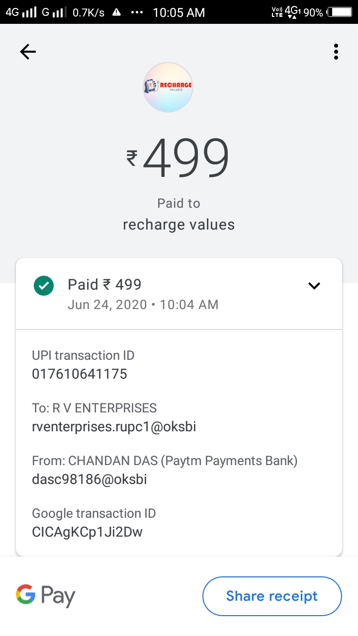Tap the VoLTE indicator icon
The image size is (358, 636).
[x=277, y=12]
